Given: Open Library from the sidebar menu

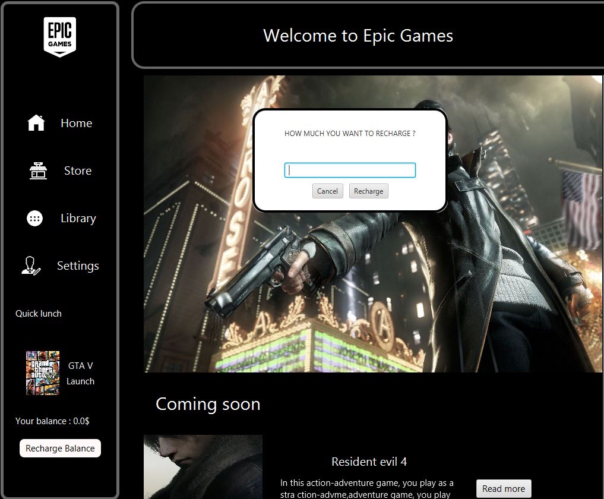Looking at the screenshot, I should 78,218.
